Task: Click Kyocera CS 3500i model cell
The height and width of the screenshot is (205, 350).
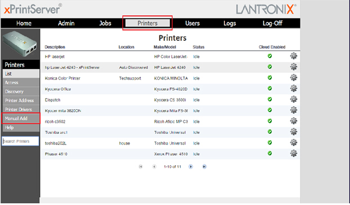Action: tap(170, 100)
